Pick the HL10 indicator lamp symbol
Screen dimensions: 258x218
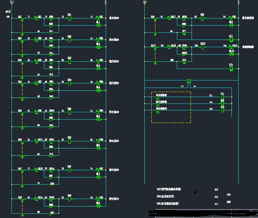[231, 54]
